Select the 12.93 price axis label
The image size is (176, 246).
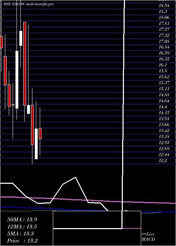click(x=164, y=143)
